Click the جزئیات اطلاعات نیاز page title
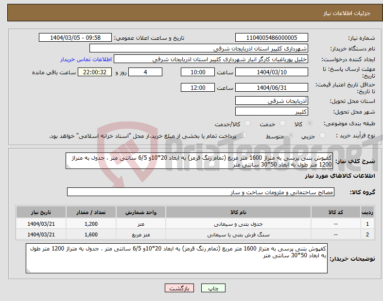 347,13
